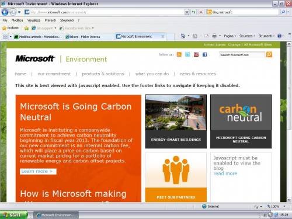Click the add-to-favorites-bar star icon
The image size is (292, 219).
tap(26, 29)
